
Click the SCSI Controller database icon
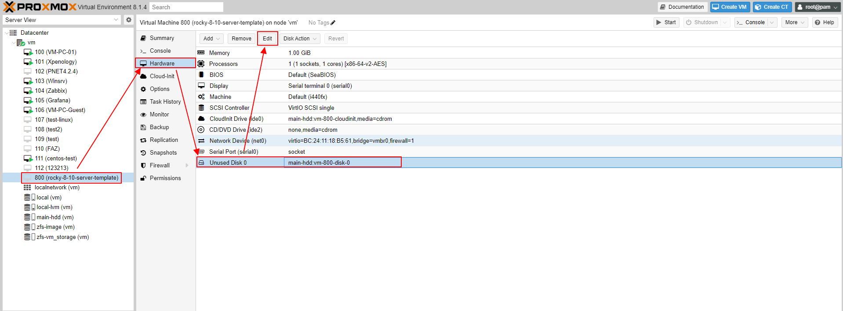click(201, 108)
